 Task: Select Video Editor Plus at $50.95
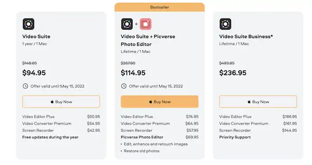(x=61, y=116)
